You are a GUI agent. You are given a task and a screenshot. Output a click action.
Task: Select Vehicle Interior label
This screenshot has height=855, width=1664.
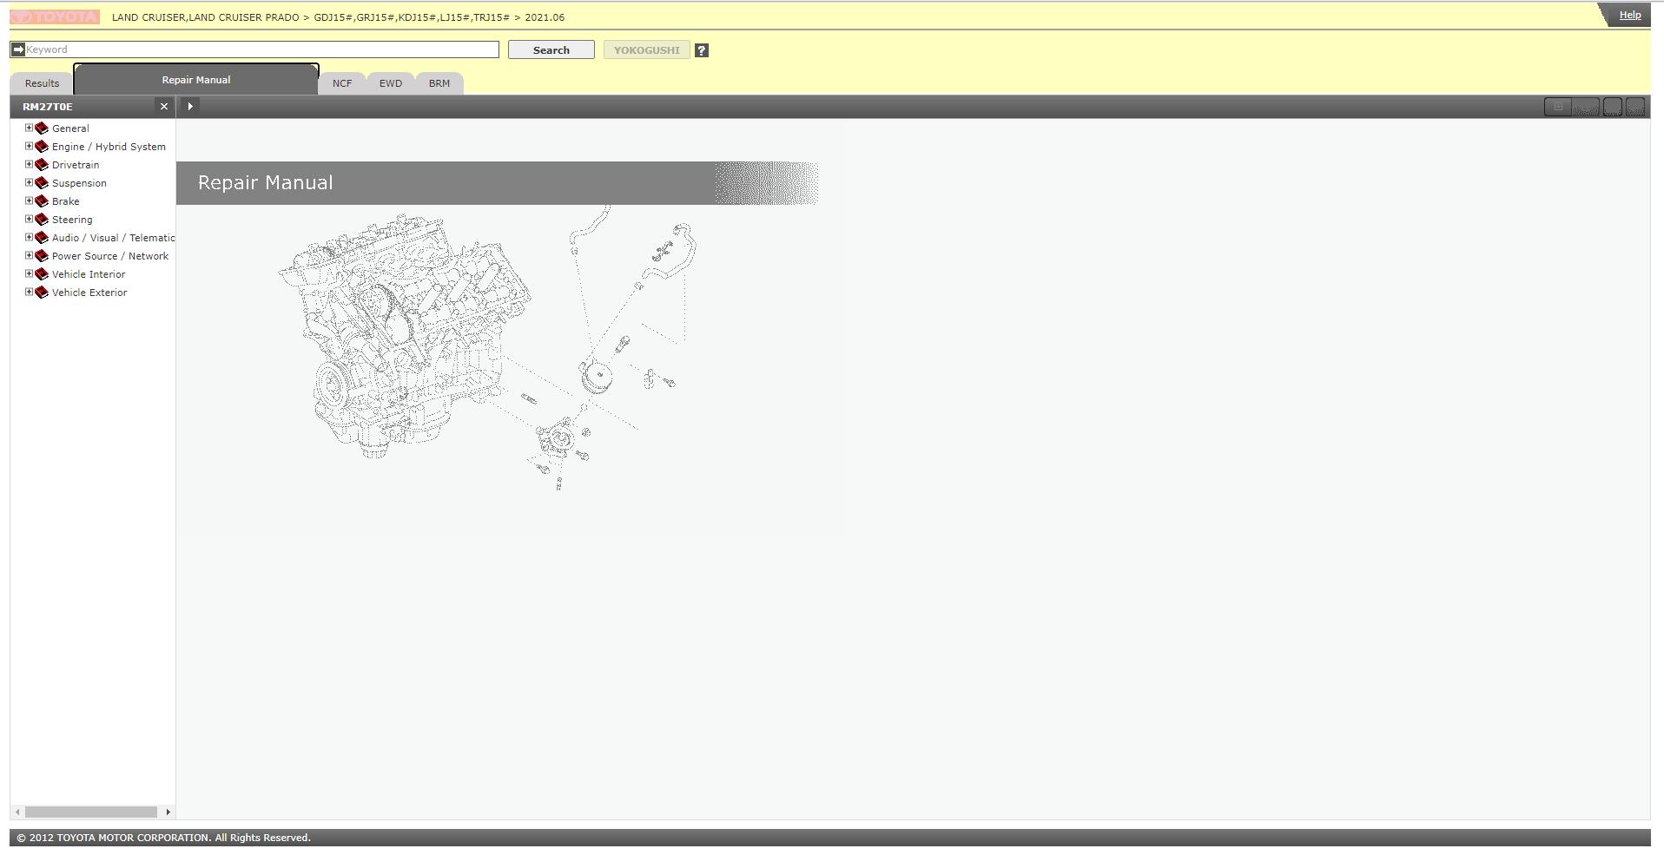click(89, 274)
